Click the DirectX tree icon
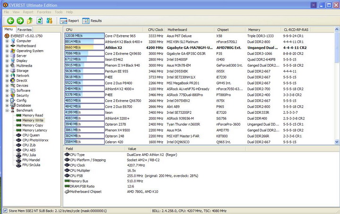 click(13, 80)
